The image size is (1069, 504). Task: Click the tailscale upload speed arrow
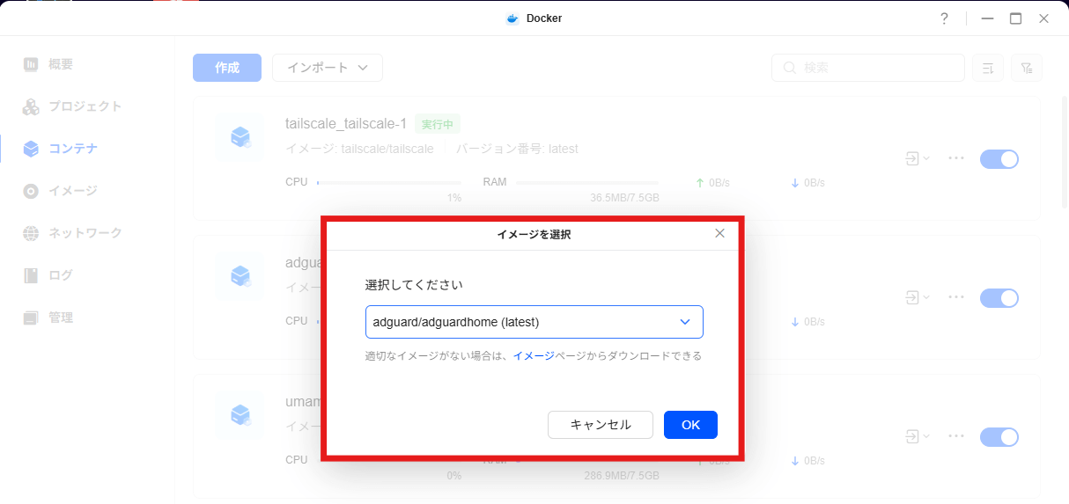[700, 183]
